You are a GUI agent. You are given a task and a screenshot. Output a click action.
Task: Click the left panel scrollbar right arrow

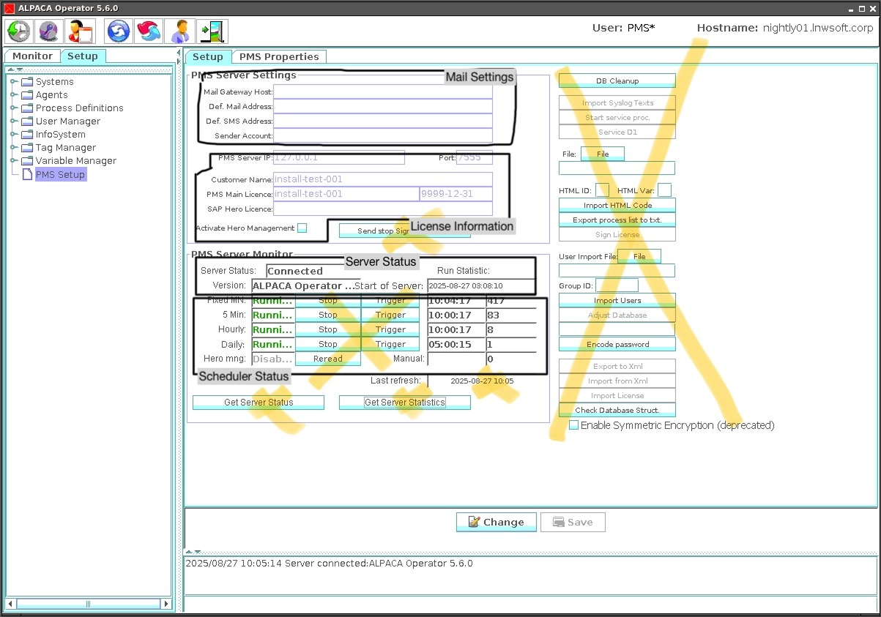pos(166,604)
